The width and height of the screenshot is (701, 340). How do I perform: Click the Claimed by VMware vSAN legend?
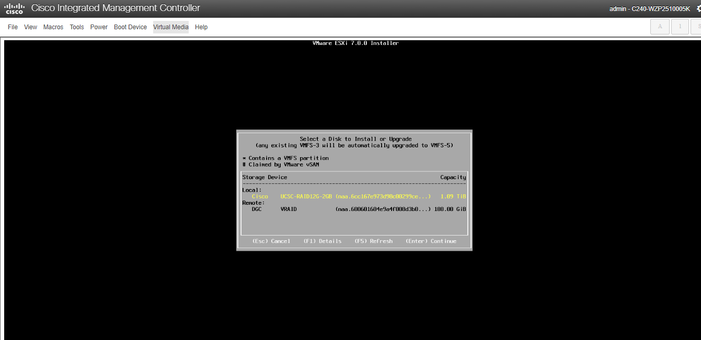tap(281, 165)
